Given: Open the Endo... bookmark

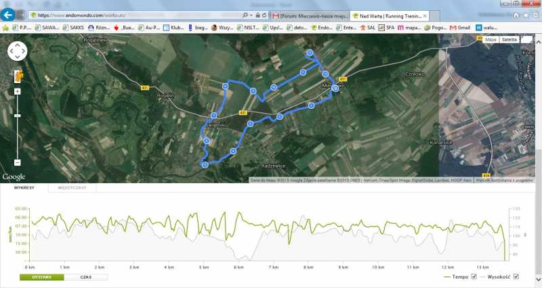Looking at the screenshot, I should [322, 28].
